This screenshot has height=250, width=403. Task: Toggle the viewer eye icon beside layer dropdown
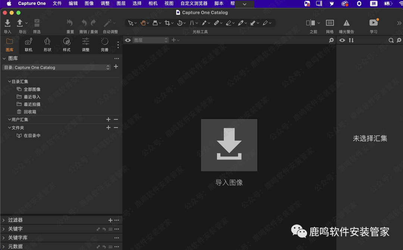128,40
